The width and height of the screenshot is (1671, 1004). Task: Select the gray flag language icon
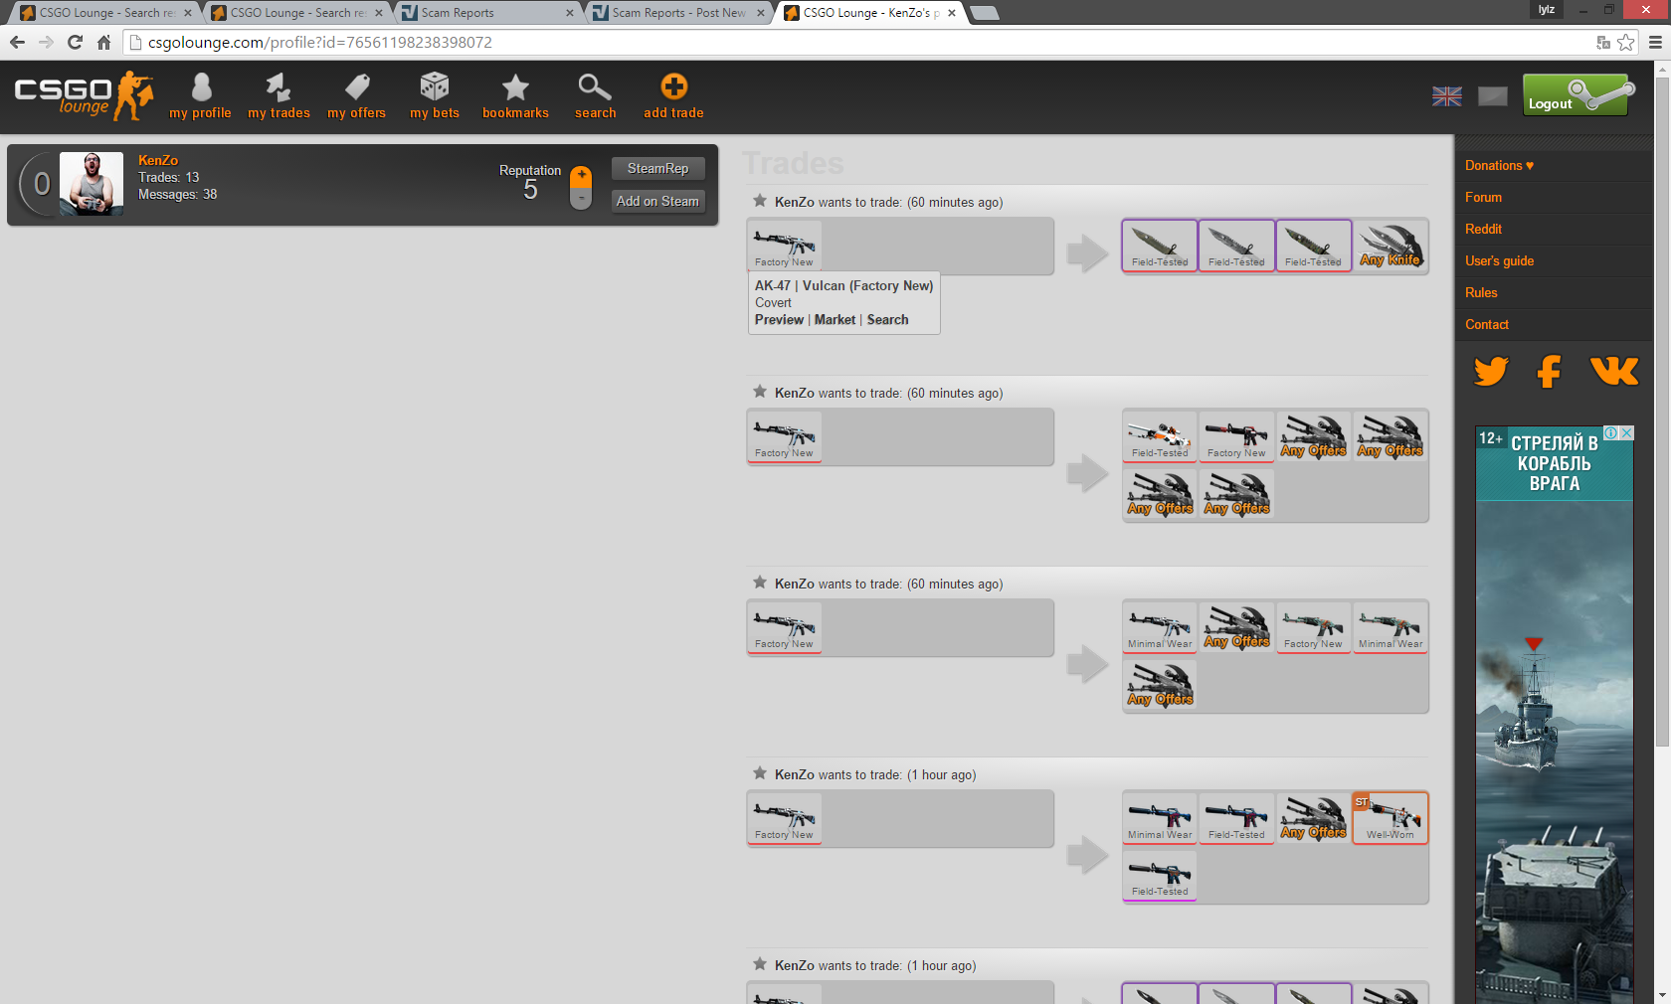tap(1493, 96)
